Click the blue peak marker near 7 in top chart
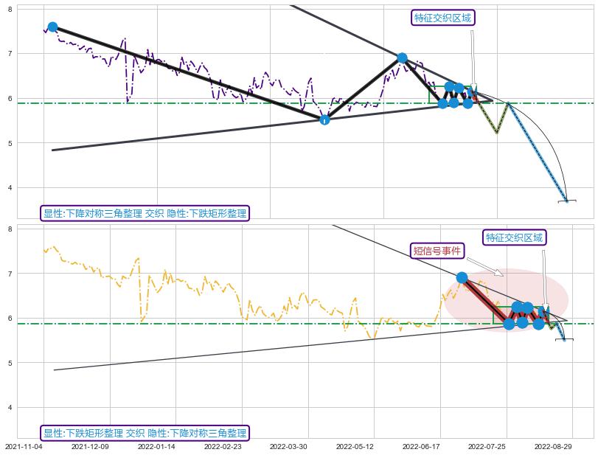The width and height of the screenshot is (598, 455). (402, 58)
